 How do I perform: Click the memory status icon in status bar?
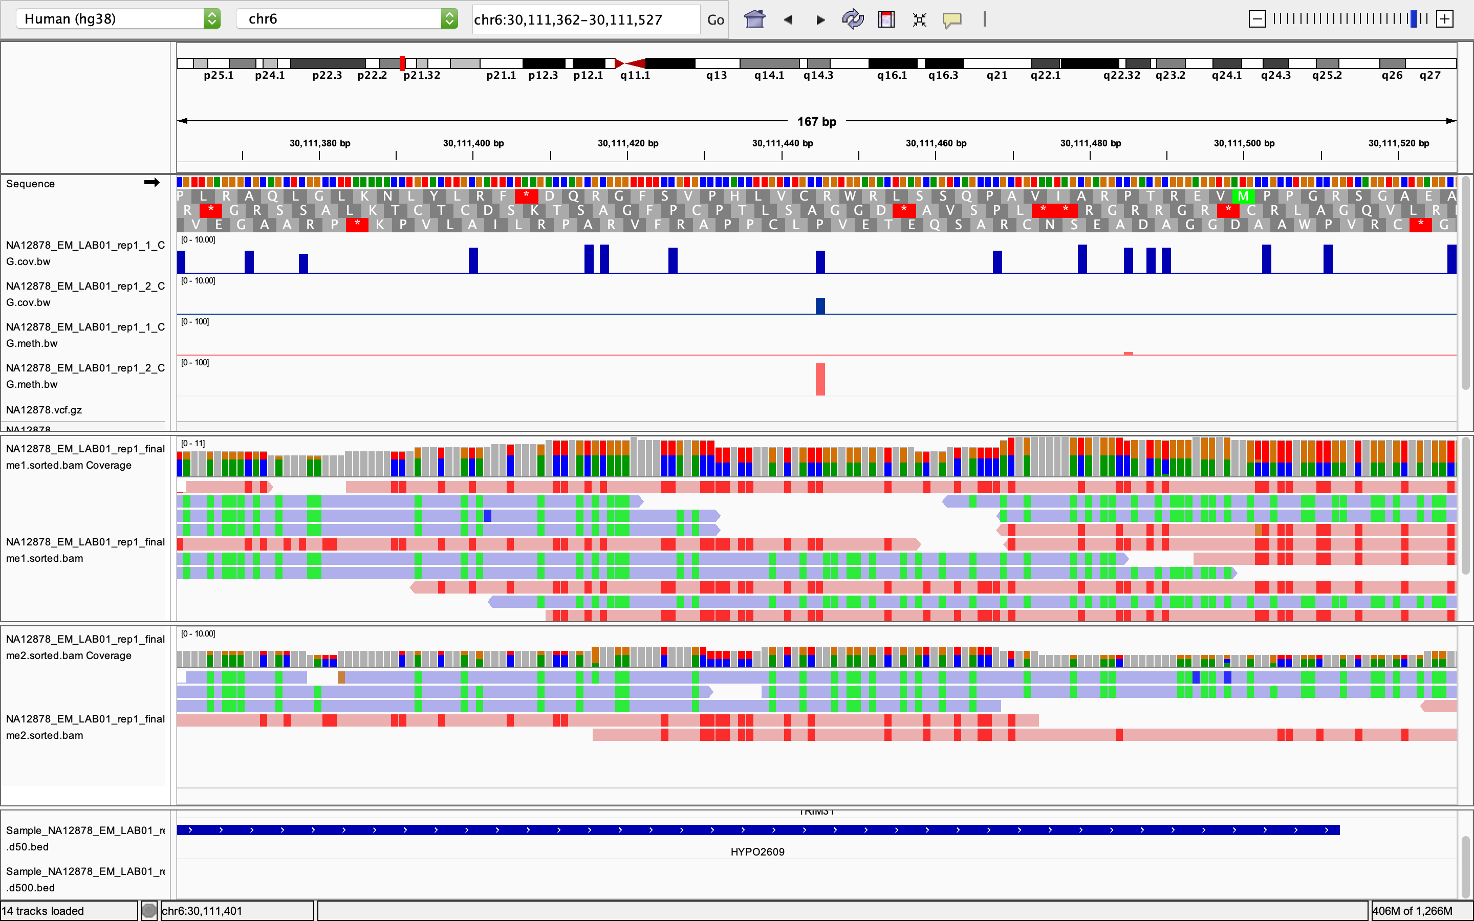149,911
